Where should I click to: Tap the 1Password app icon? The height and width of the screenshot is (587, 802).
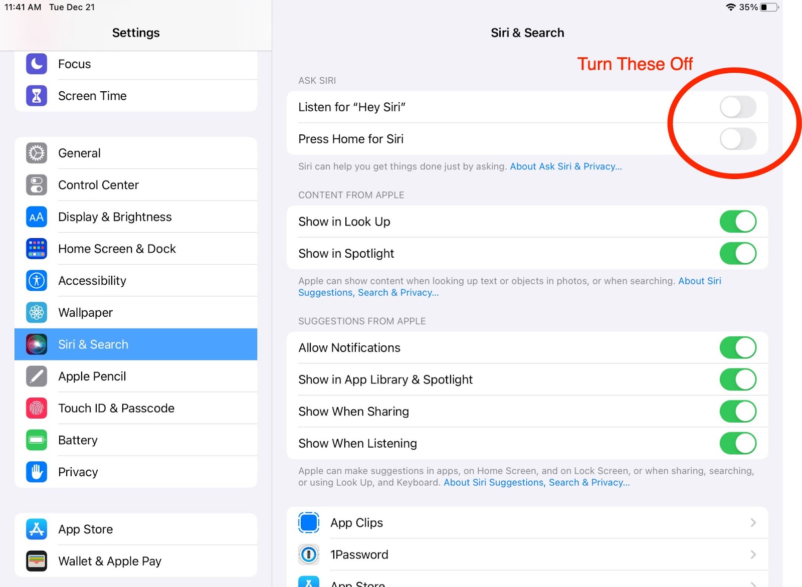point(309,554)
